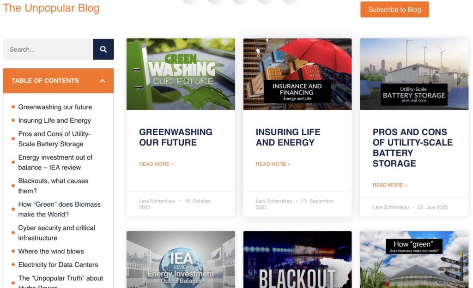The width and height of the screenshot is (473, 288).
Task: Click the search magnifier icon button
Action: point(103,49)
